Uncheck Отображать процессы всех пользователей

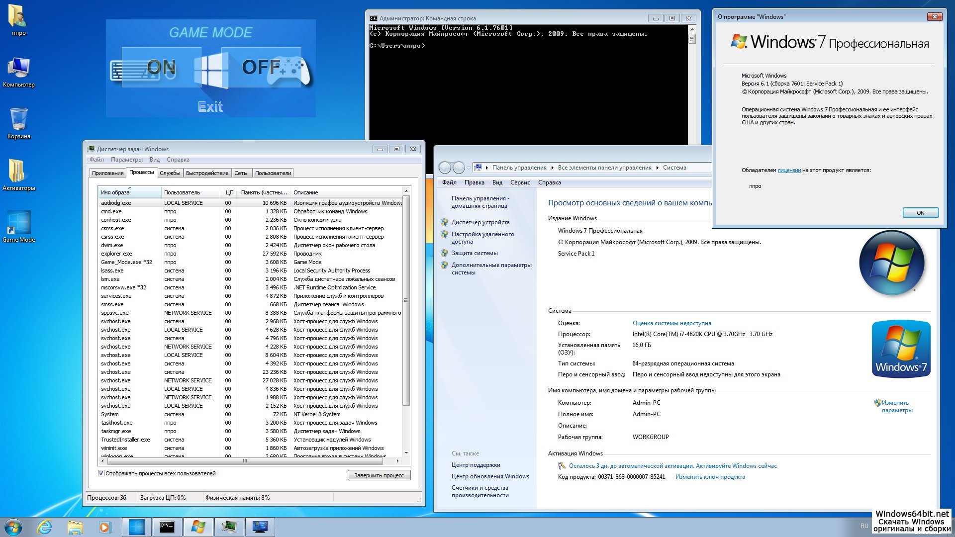point(101,473)
